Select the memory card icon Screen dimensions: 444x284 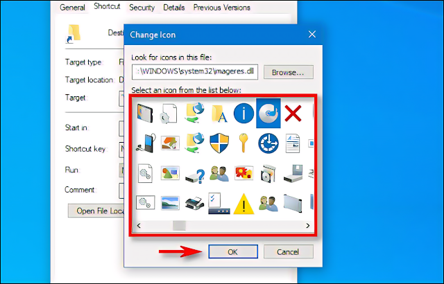145,113
